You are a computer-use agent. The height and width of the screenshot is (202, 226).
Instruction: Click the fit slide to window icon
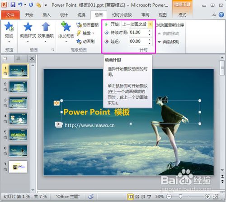pyautogui.click(x=216, y=197)
